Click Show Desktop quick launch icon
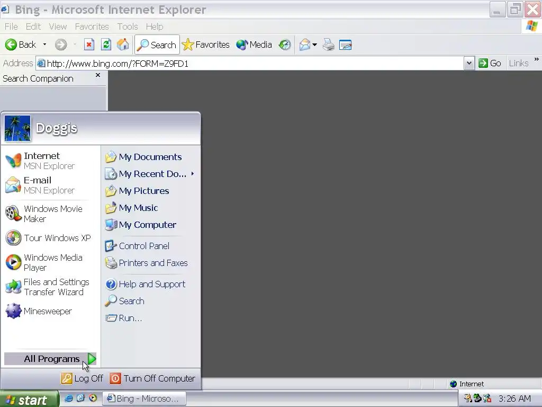 80,399
